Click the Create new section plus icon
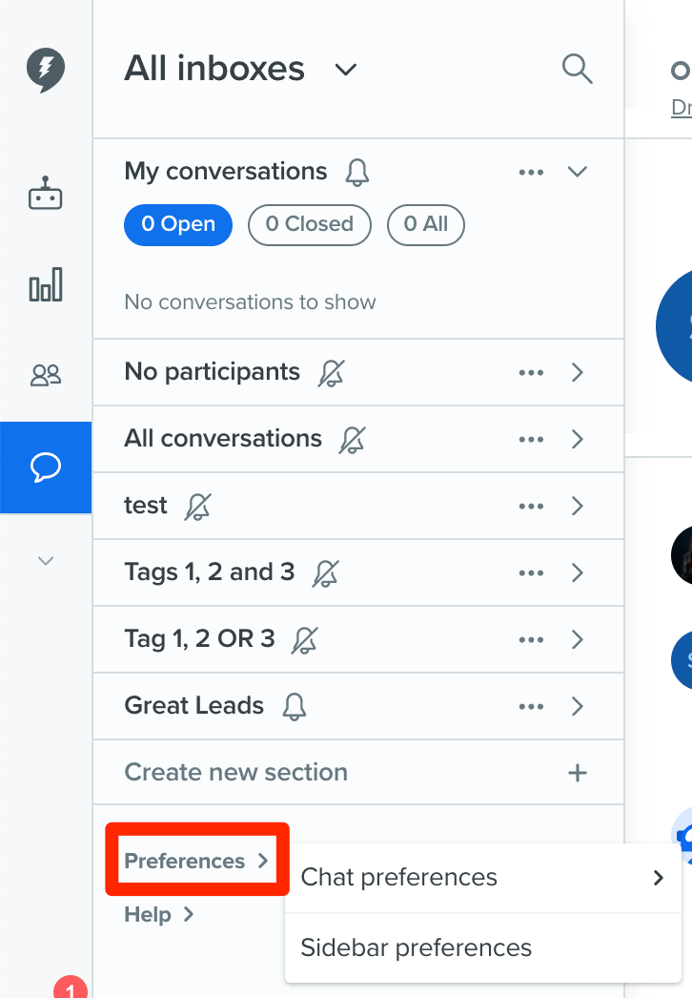 (x=577, y=773)
